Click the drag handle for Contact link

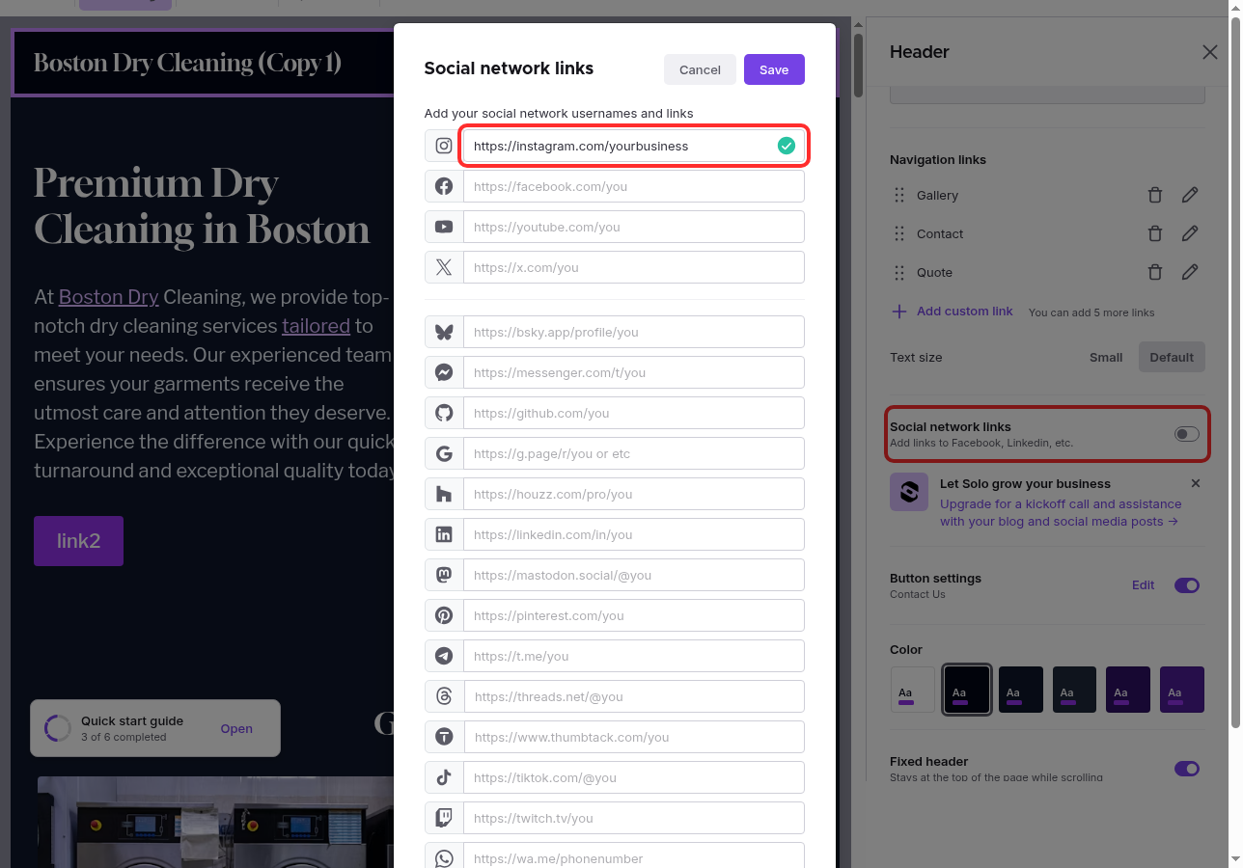click(x=899, y=233)
